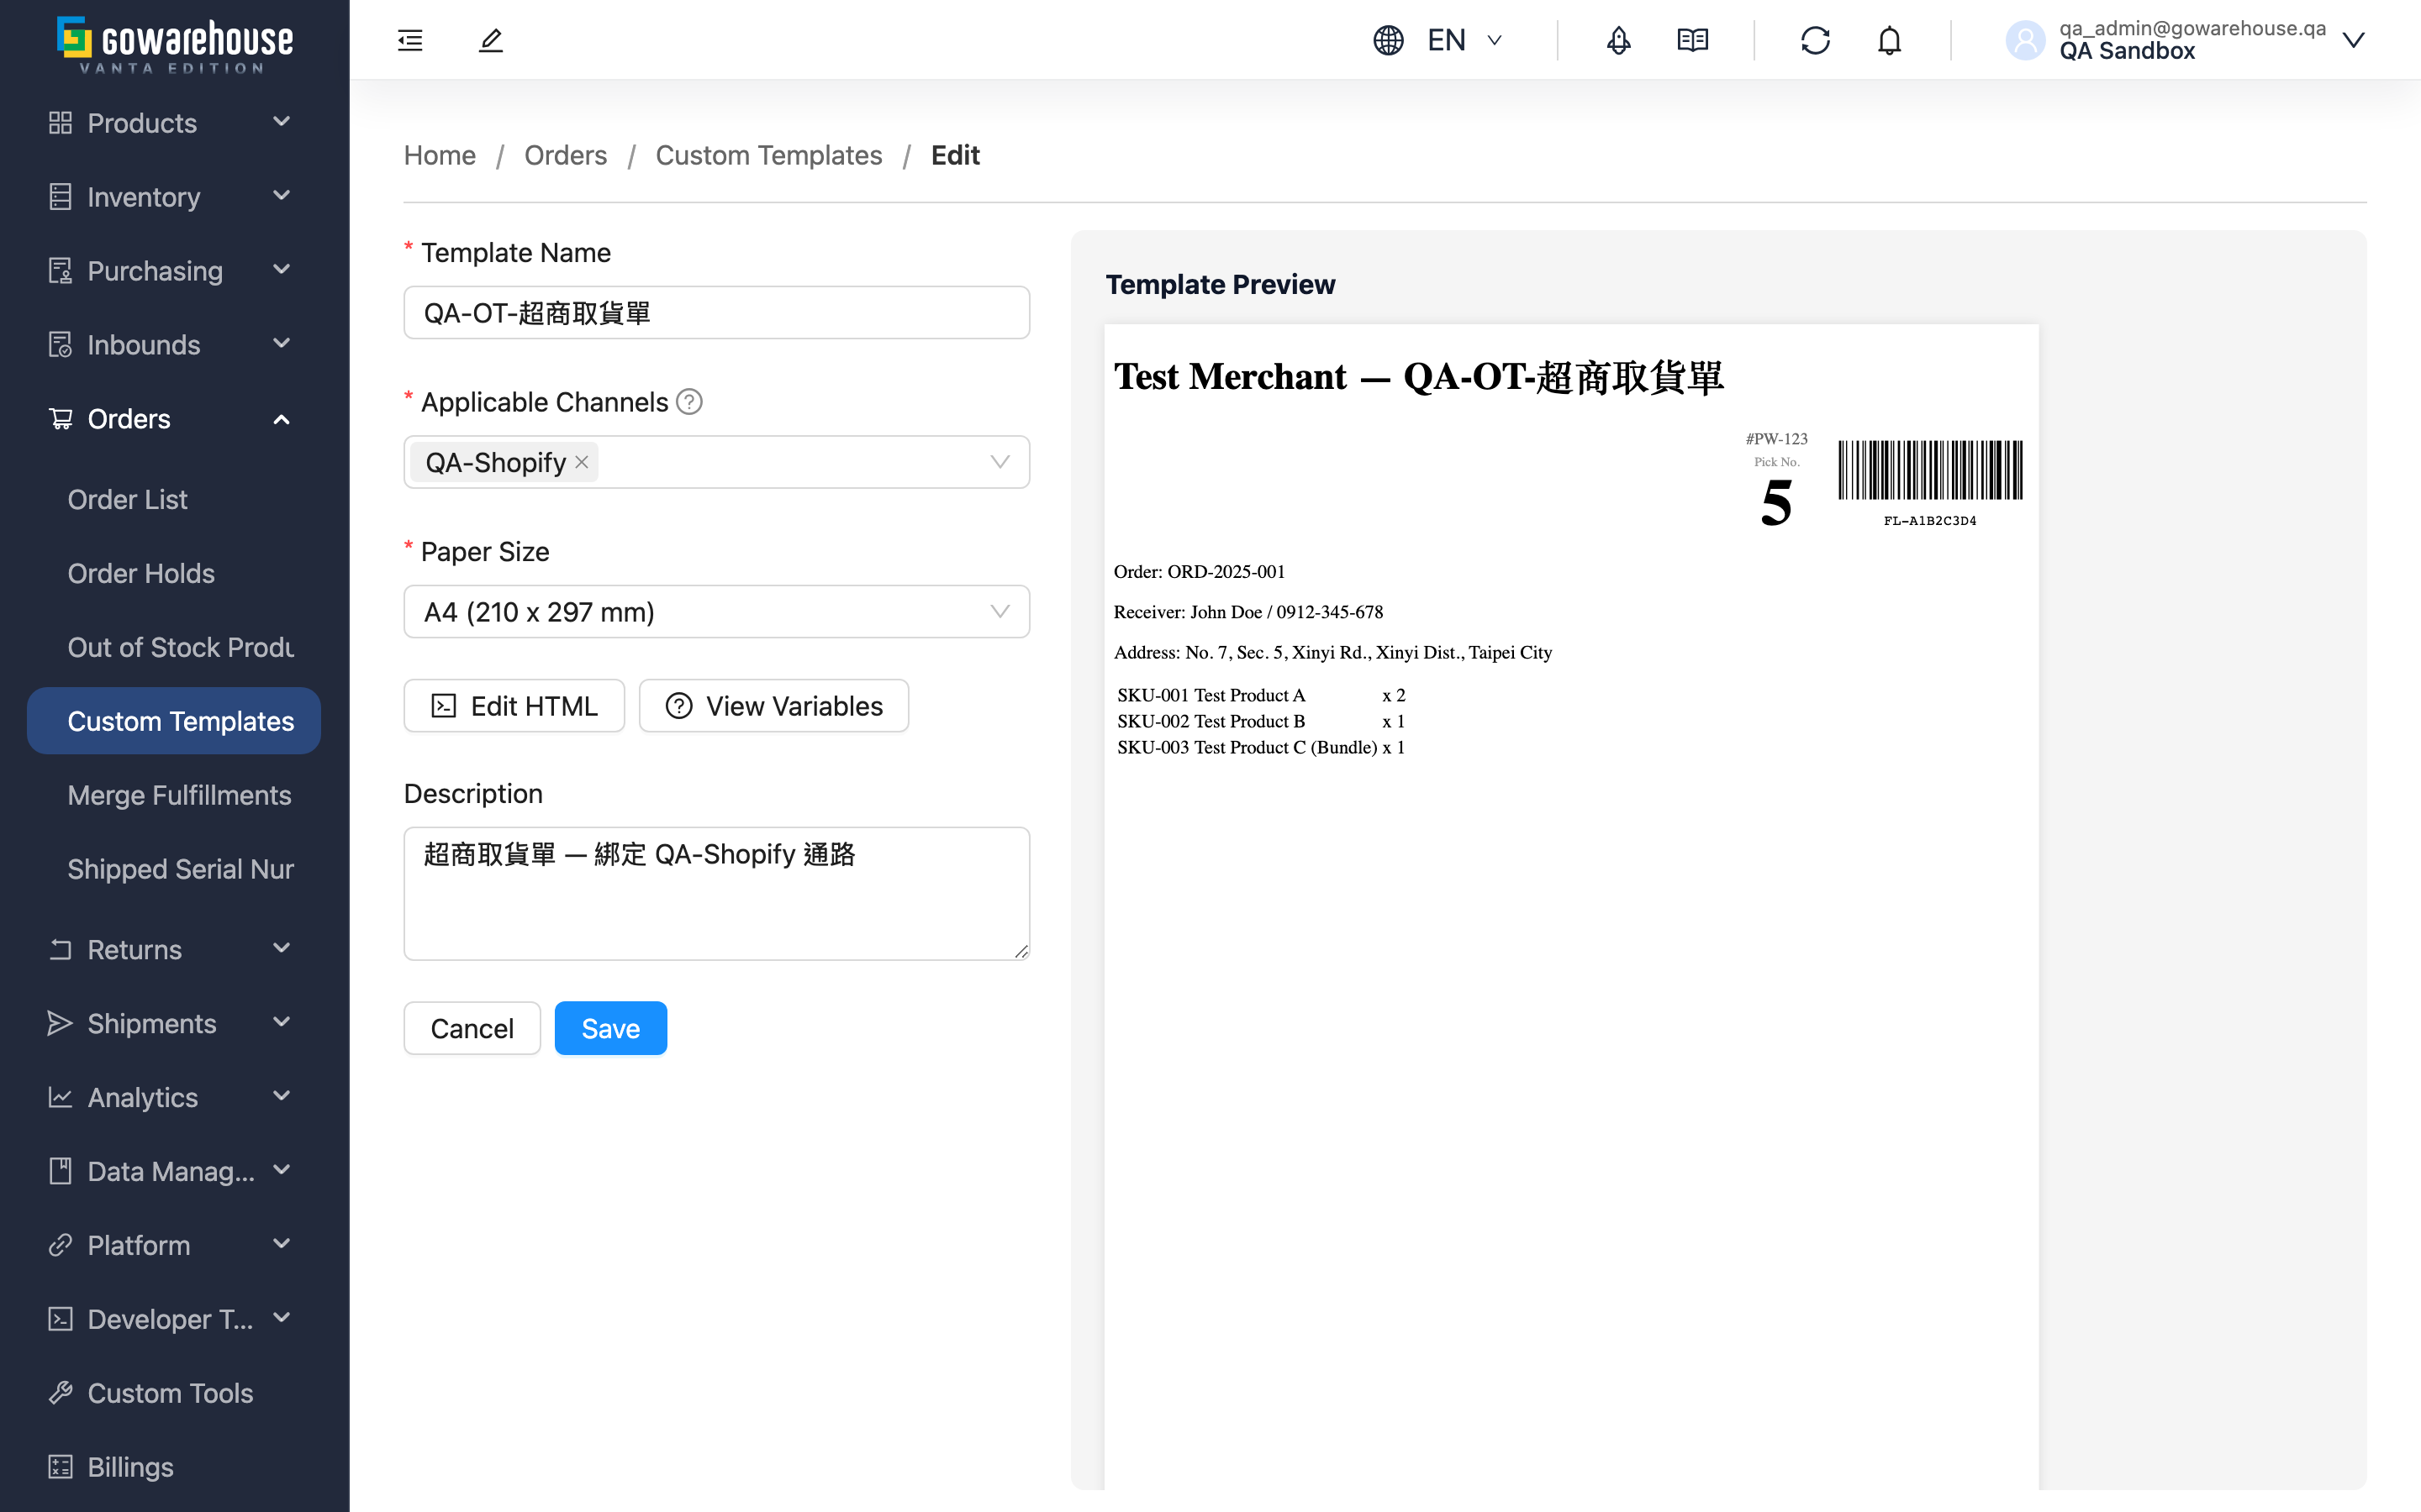Click the Platform link icon

60,1245
